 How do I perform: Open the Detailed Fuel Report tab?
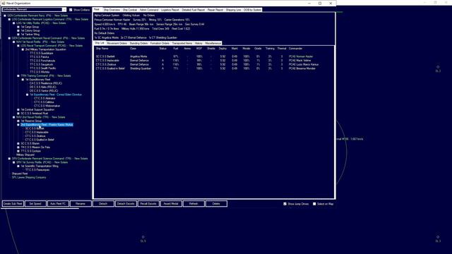pos(193,10)
